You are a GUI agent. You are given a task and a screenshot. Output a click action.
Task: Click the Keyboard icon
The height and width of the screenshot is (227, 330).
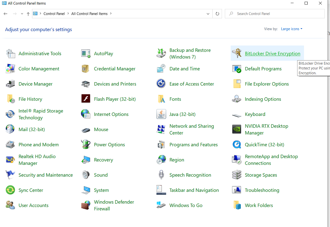(x=236, y=115)
